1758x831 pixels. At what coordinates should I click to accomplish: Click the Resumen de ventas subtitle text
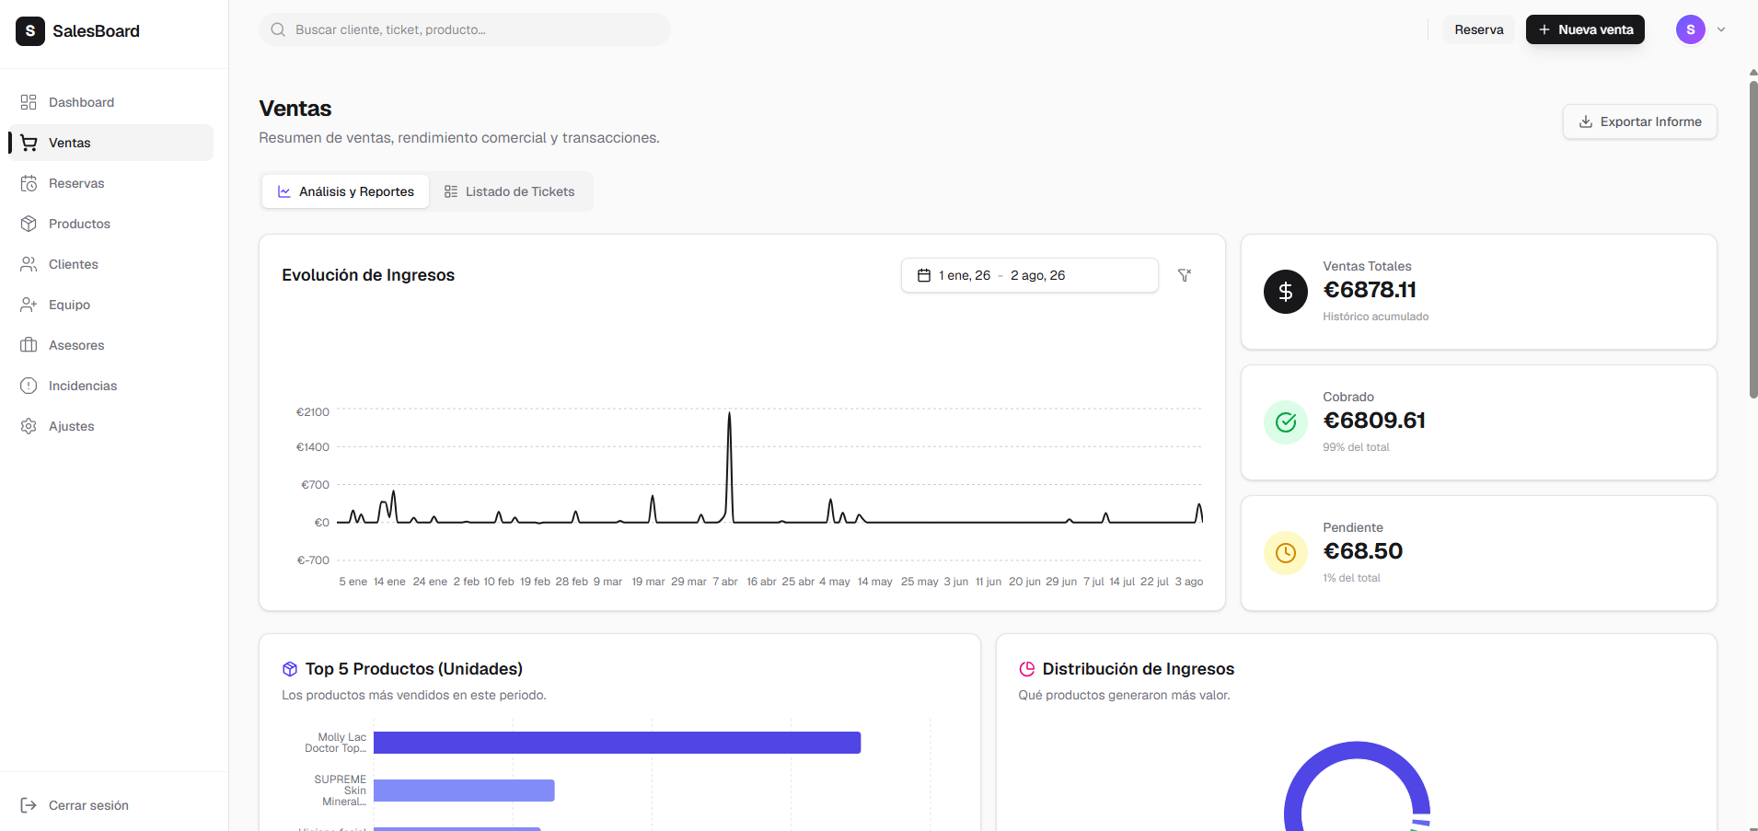(x=459, y=138)
